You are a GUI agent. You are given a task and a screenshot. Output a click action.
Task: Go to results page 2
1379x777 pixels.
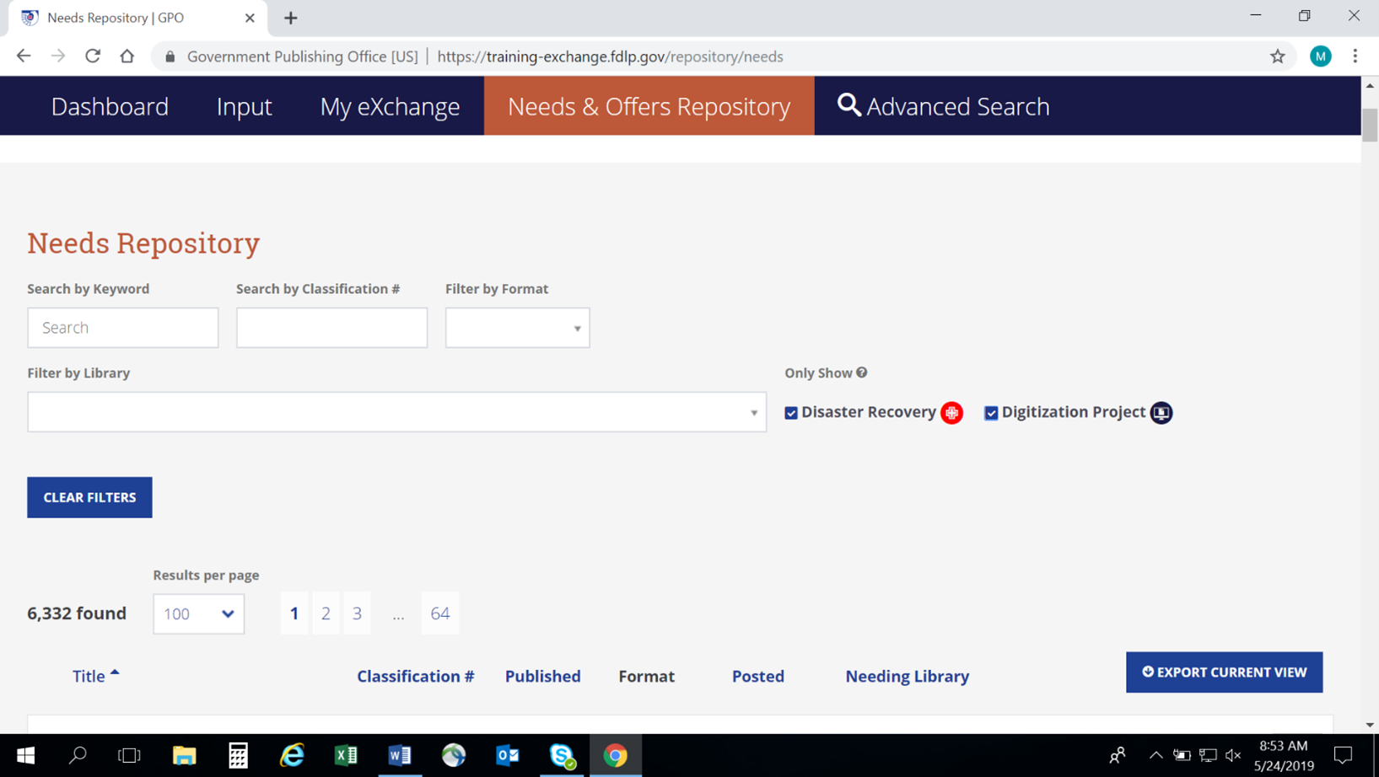pos(326,614)
